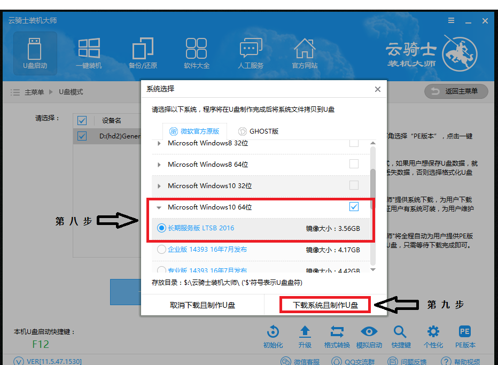Select the 长期服务版 LTSB 2016 radio button

161,228
